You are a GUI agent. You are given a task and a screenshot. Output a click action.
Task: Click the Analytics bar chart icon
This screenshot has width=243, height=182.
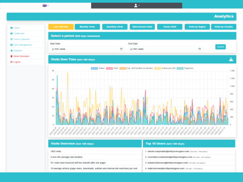tap(11, 51)
